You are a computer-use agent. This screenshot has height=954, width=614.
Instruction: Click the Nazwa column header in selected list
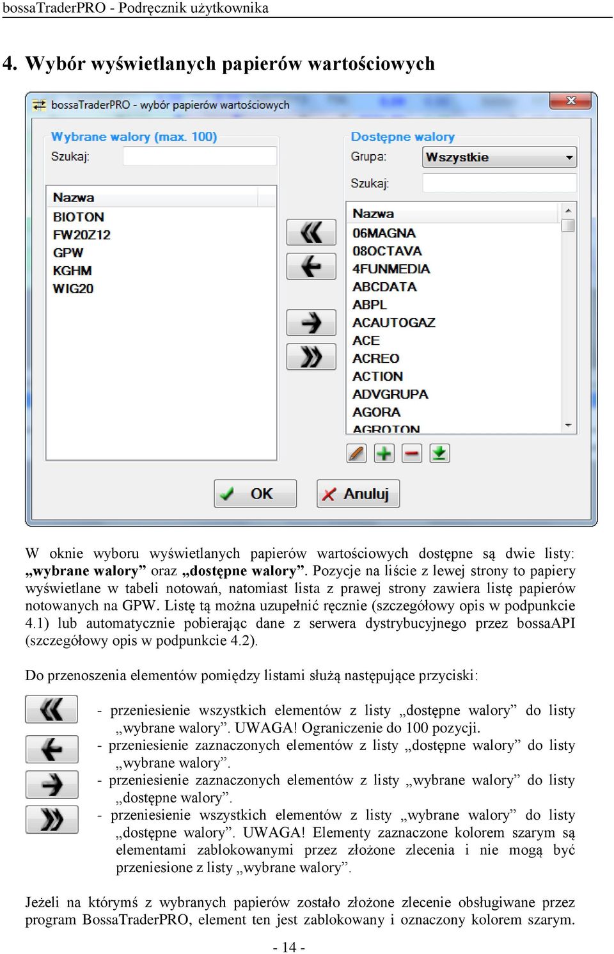tap(152, 198)
